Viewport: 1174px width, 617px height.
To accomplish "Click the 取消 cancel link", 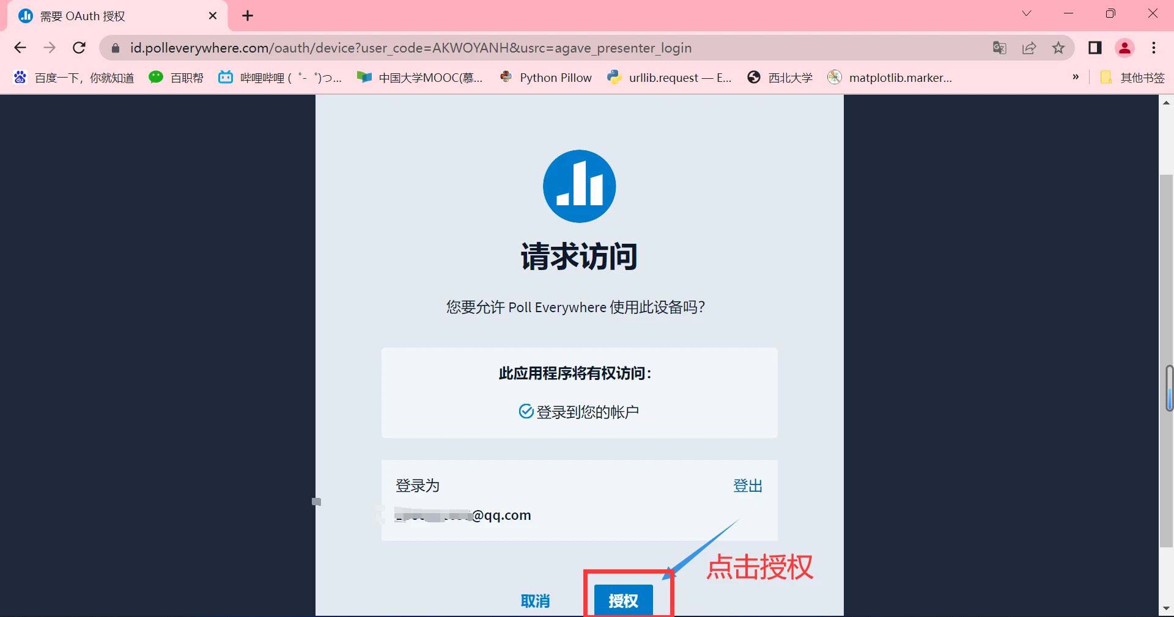I will [x=535, y=601].
